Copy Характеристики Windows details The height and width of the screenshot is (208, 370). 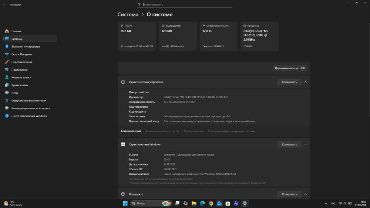[x=289, y=144]
